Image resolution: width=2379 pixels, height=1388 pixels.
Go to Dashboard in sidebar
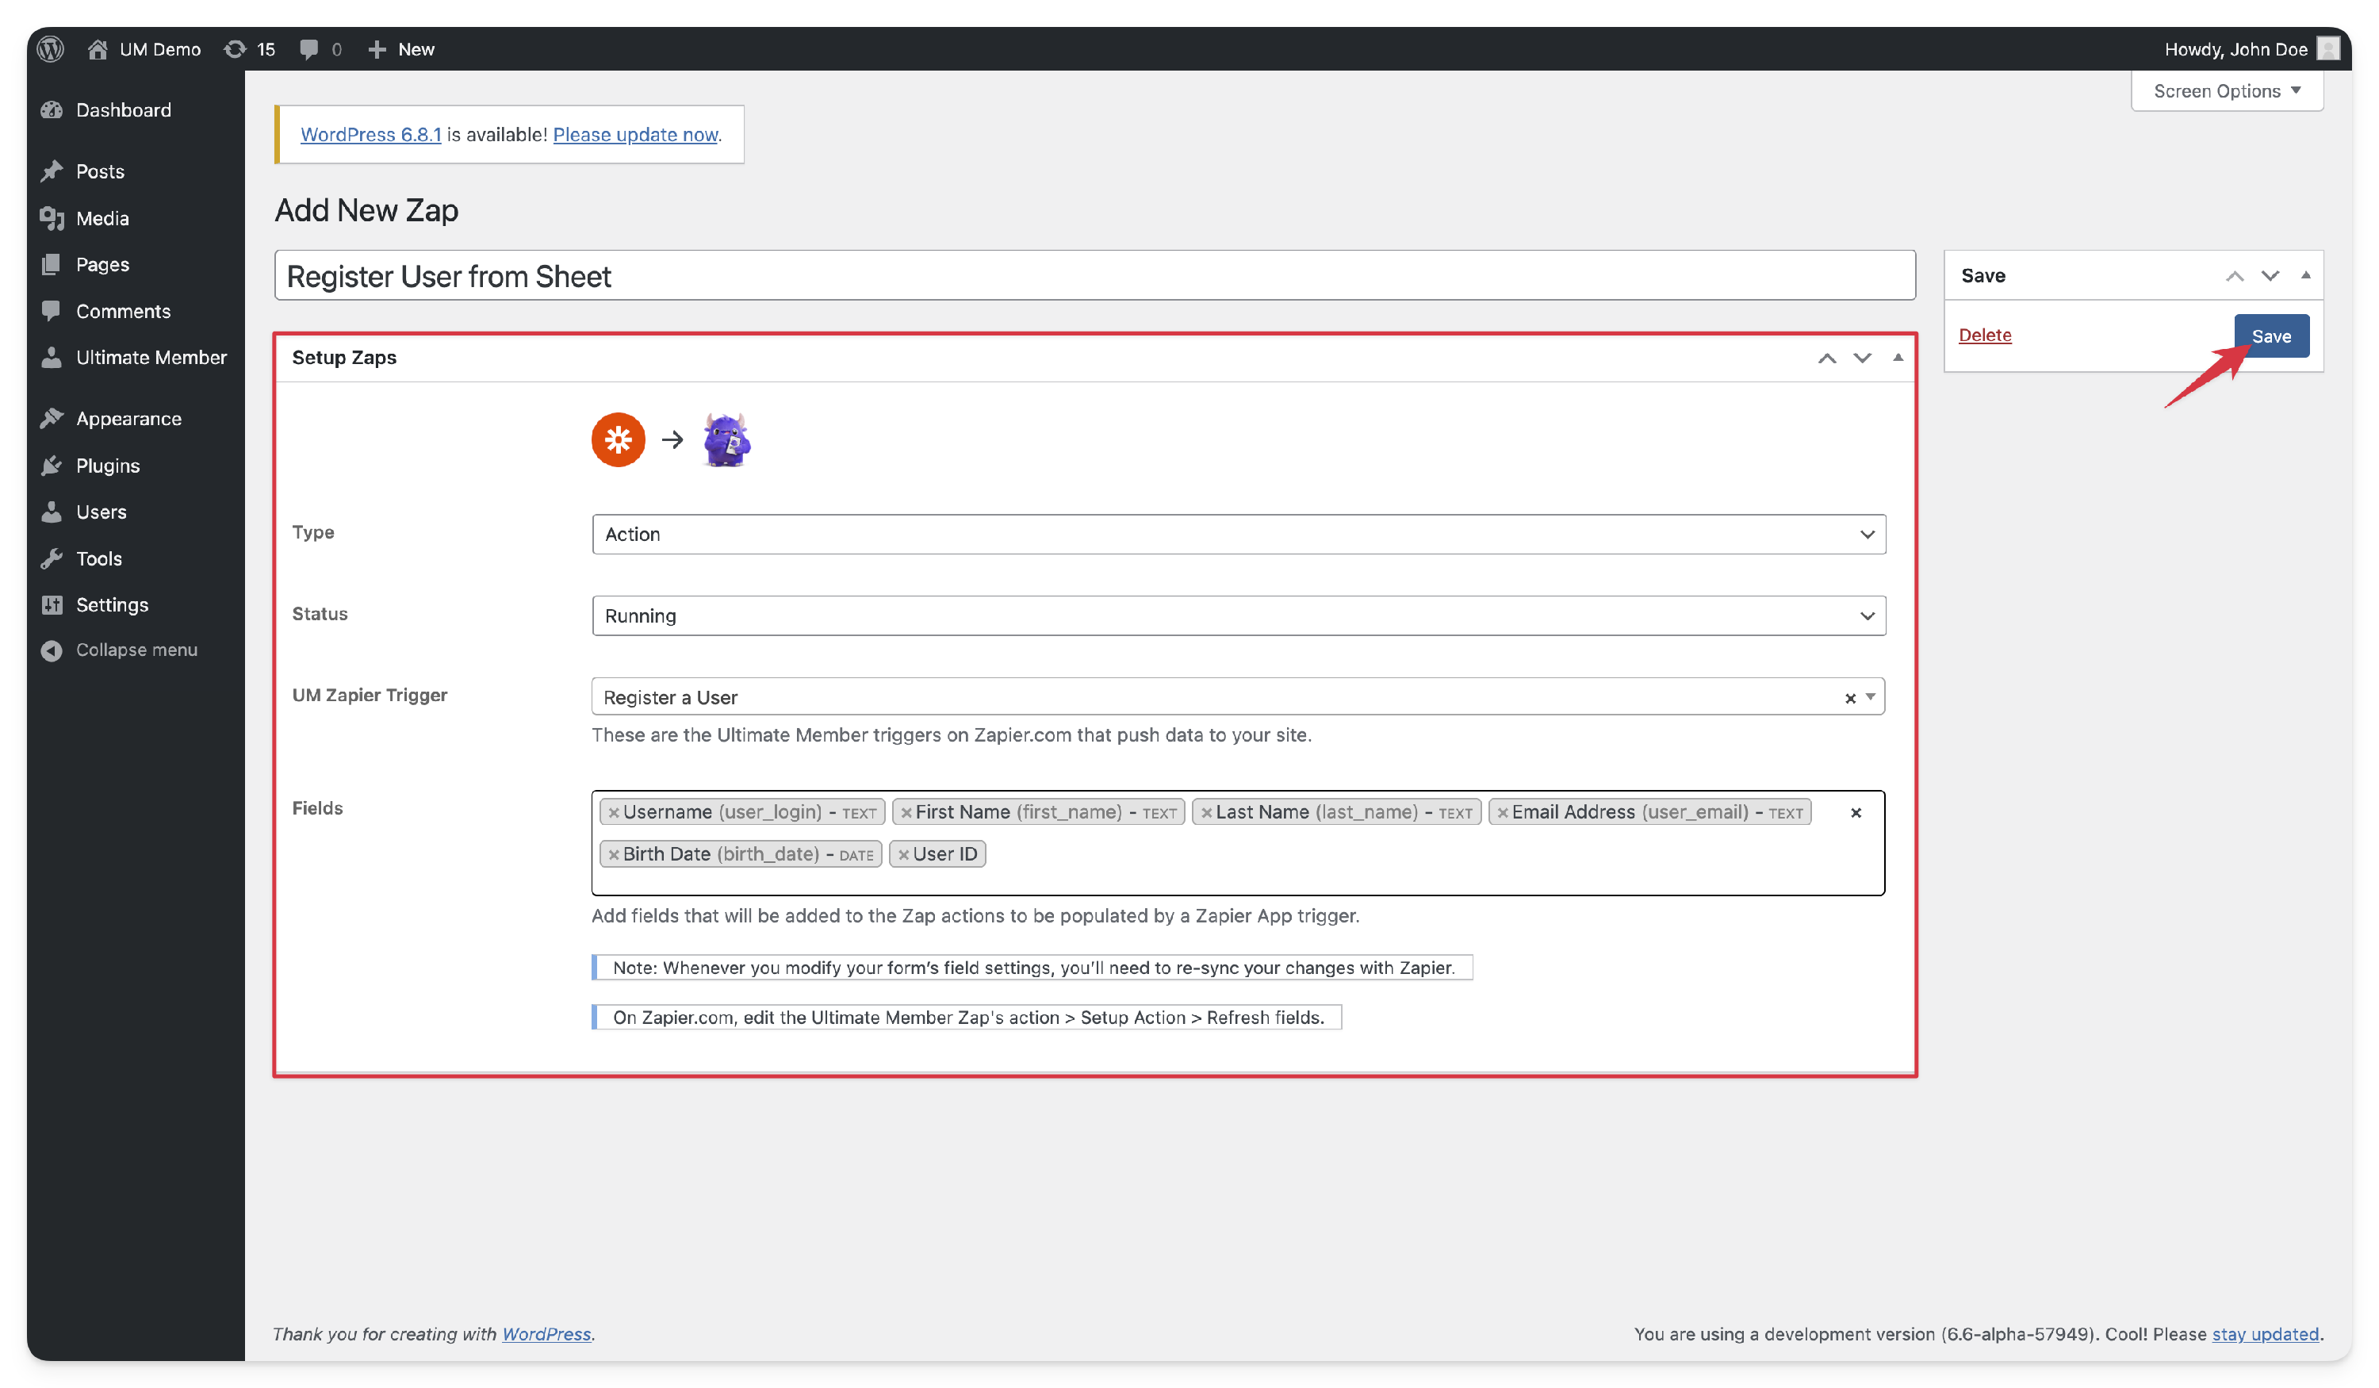pos(124,109)
